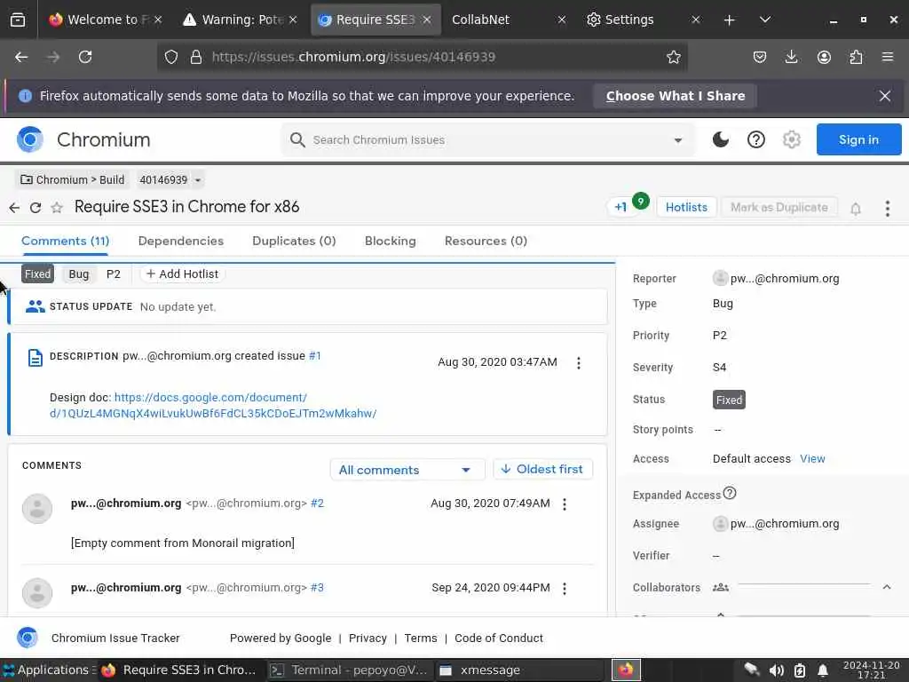Image resolution: width=909 pixels, height=682 pixels.
Task: Open the Code of Conduct footer link
Action: 499,638
